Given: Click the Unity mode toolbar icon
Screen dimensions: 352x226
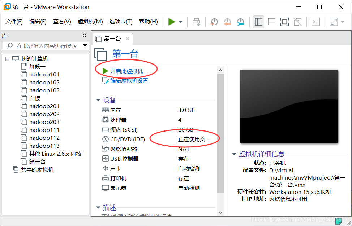Looking at the screenshot, I should pyautogui.click(x=298, y=22).
